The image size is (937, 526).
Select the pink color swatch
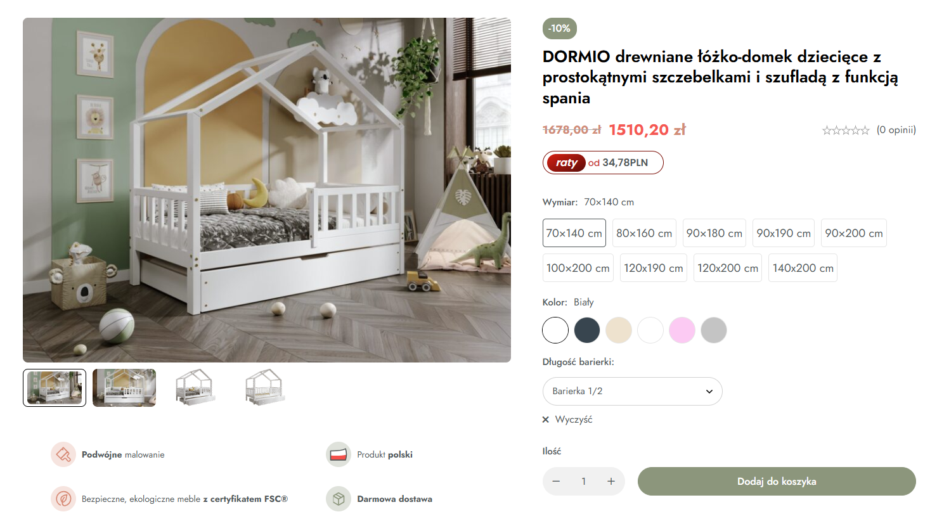coord(682,330)
